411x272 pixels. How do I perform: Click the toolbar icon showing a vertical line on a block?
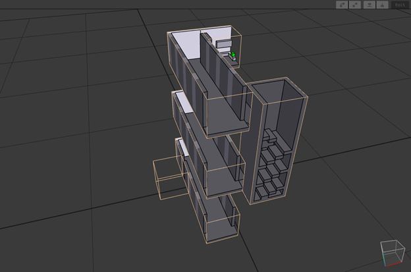382,5
